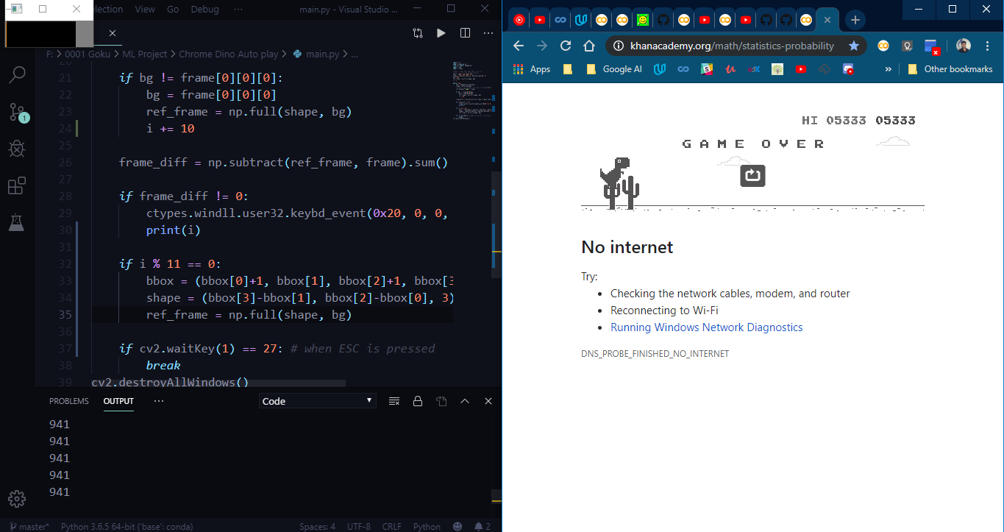
Task: Open the View menu in VS Code
Action: [x=145, y=10]
